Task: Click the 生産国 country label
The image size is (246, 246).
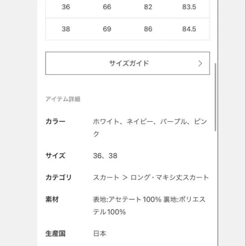Action: [56, 233]
